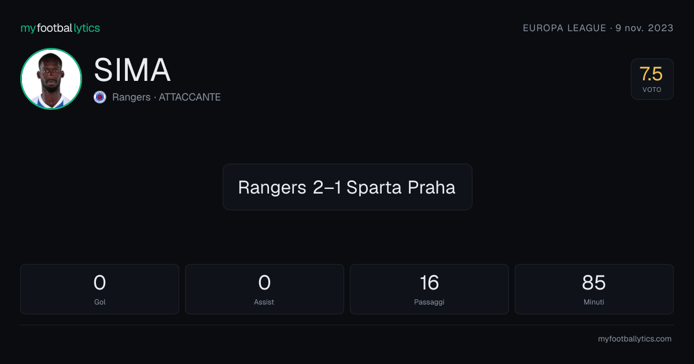Select the Passaggi stat card showing 16
The height and width of the screenshot is (364, 694).
429,289
